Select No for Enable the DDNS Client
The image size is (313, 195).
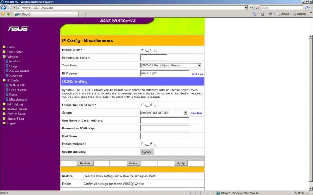pos(152,105)
